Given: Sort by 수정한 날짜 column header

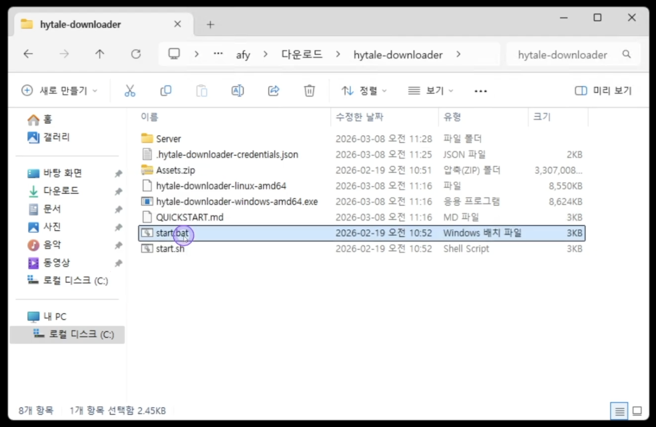Looking at the screenshot, I should [x=359, y=117].
